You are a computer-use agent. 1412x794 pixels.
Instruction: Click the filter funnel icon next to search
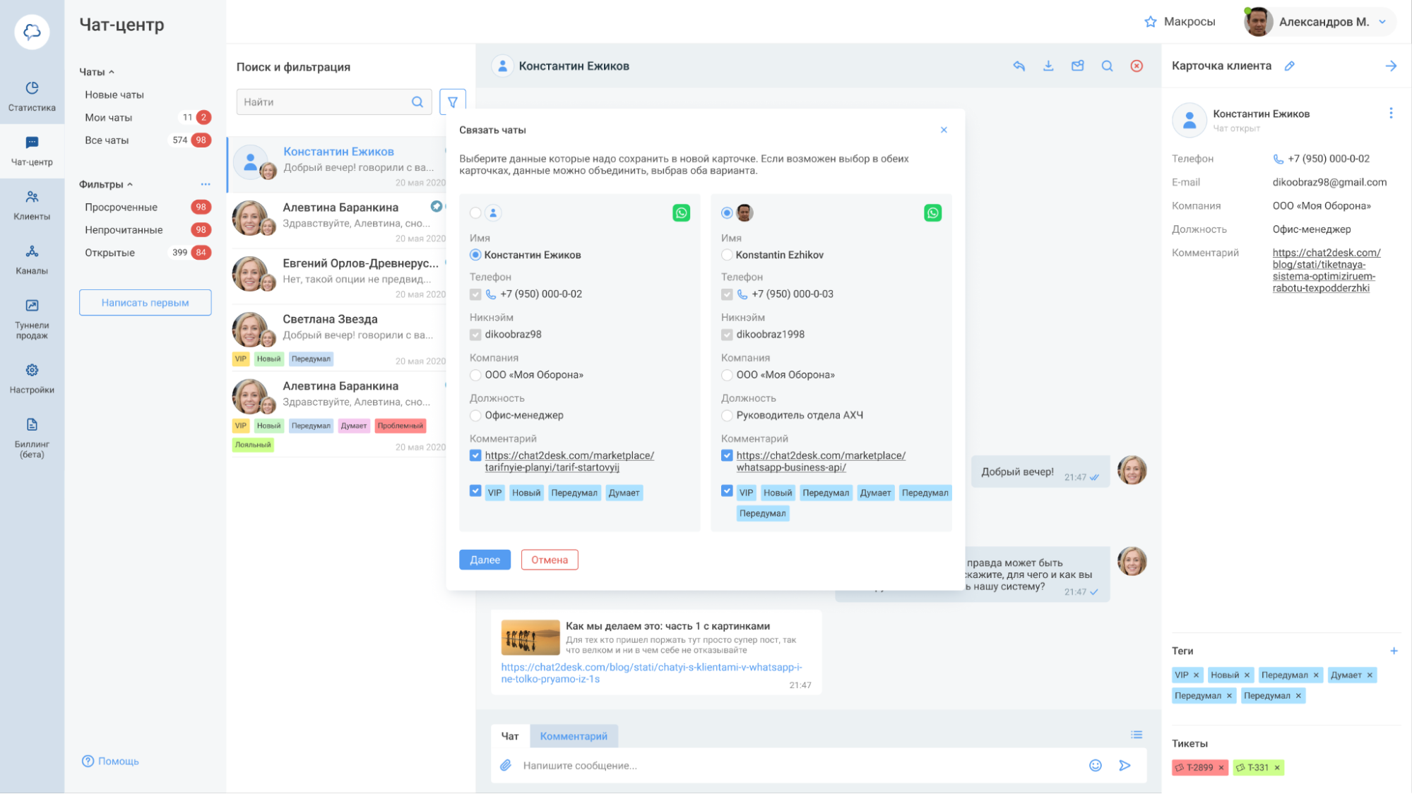pos(453,102)
